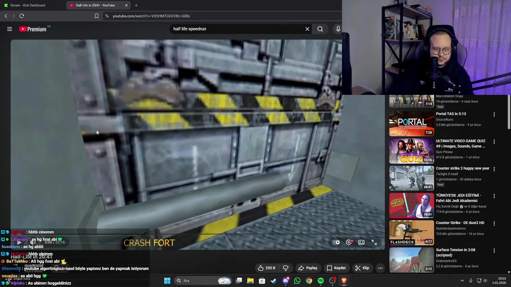The width and height of the screenshot is (511, 287).
Task: Clear the 'half life speedrun' search text
Action: (307, 29)
